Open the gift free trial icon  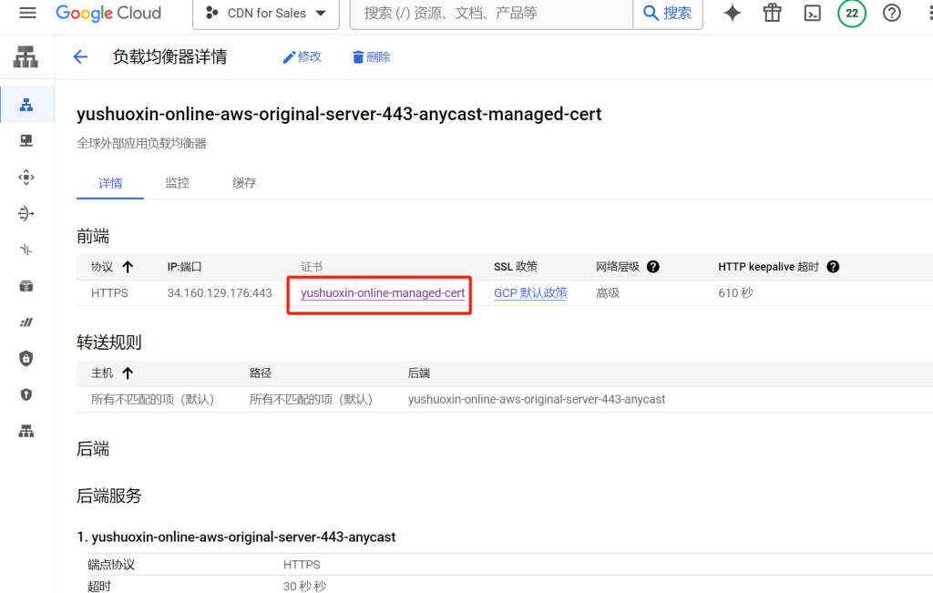tap(773, 13)
